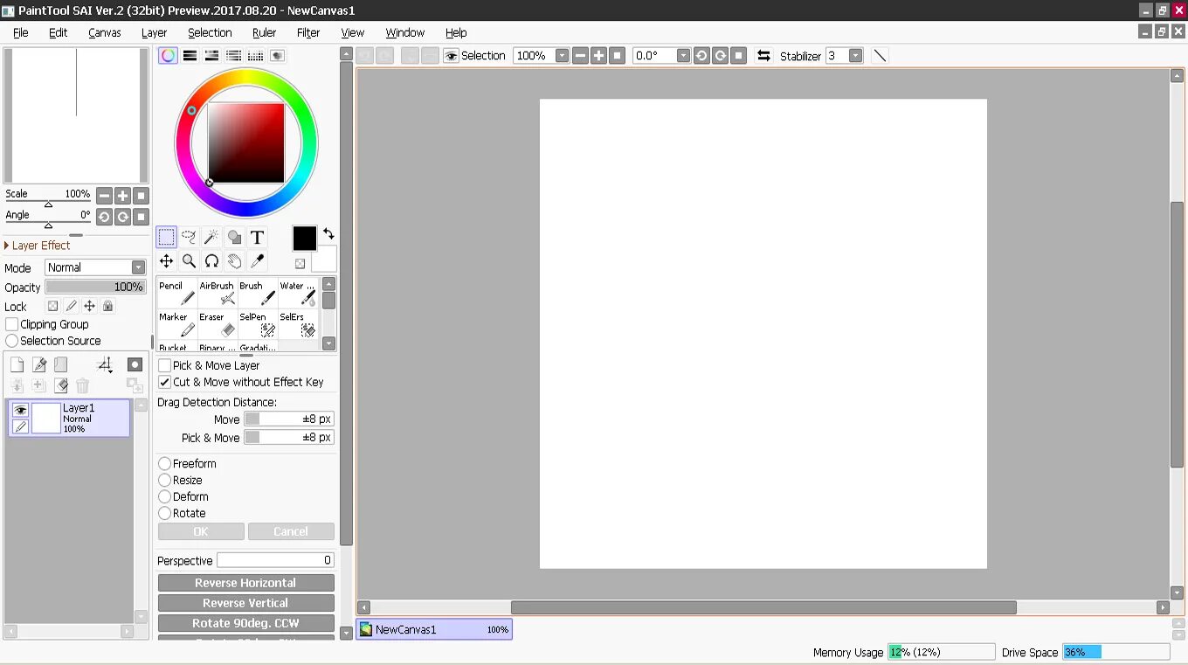The image size is (1188, 665).
Task: Toggle the scratchpad panel button
Action: (x=277, y=55)
